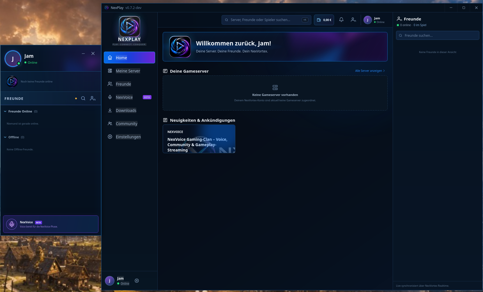
Task: Open the friends icon next to the bell
Action: tap(353, 20)
